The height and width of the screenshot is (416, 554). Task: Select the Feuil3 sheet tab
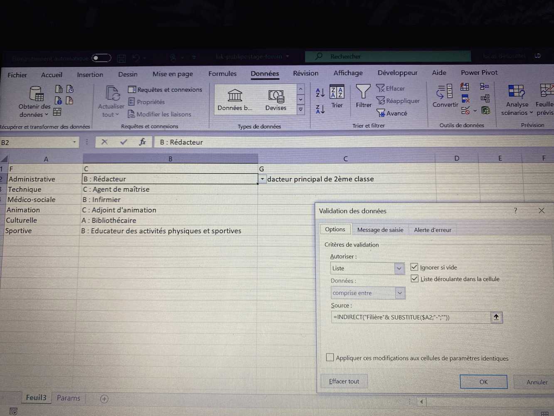click(36, 398)
